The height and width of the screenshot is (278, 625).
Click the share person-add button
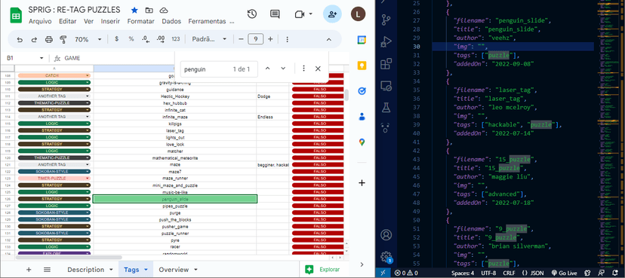(331, 14)
